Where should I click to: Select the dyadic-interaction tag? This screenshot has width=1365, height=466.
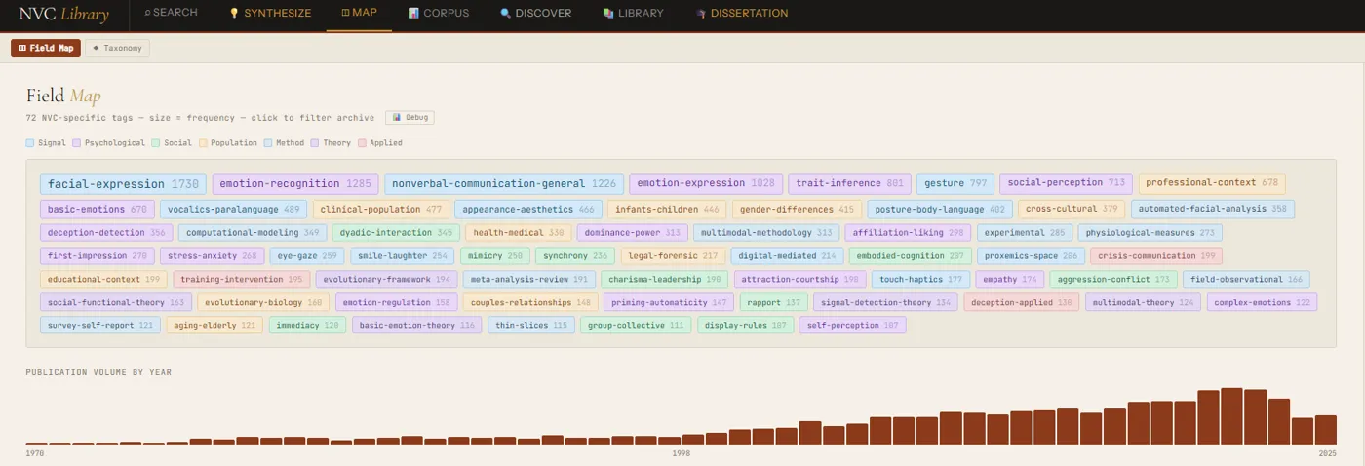pos(396,233)
